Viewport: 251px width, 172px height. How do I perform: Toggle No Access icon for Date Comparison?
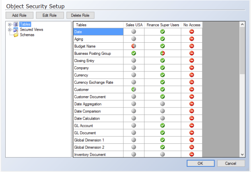click(191, 111)
